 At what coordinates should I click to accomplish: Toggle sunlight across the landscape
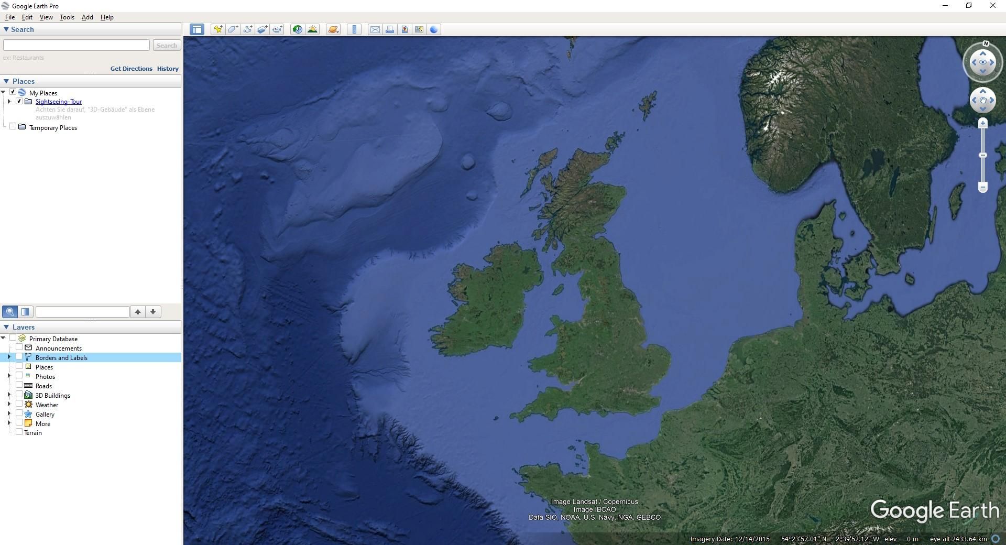tap(312, 29)
